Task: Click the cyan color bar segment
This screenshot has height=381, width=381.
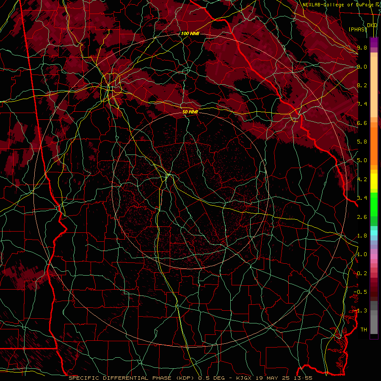Action: (374, 233)
